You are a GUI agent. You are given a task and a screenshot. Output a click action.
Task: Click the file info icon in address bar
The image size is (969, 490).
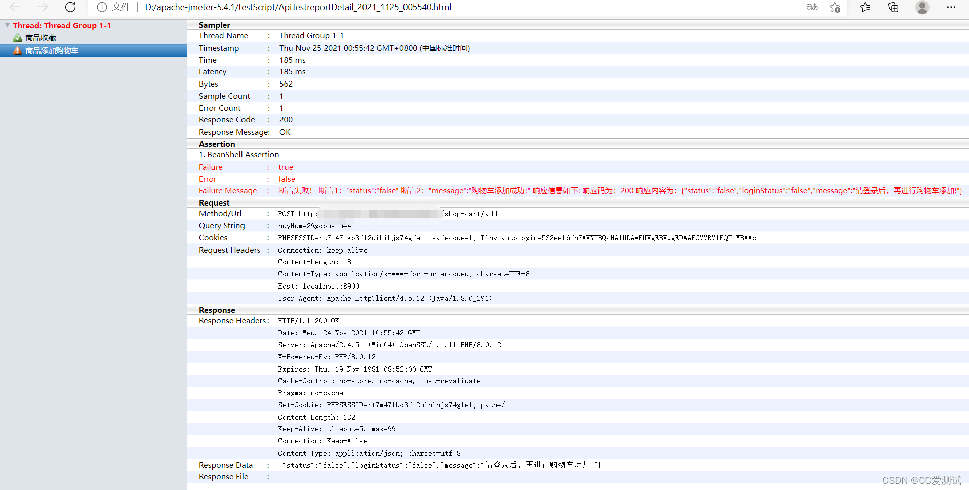point(102,7)
